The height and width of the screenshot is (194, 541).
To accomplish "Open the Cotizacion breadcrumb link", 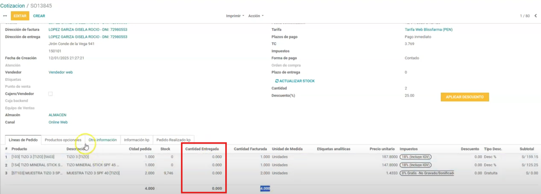I will click(x=12, y=6).
